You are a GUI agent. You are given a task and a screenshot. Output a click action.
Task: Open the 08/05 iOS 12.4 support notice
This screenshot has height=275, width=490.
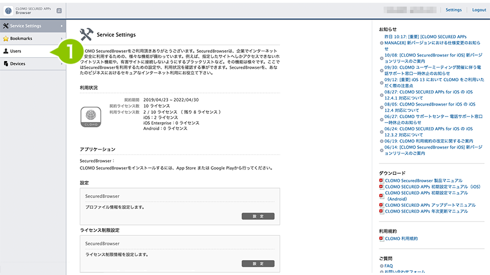pyautogui.click(x=430, y=107)
